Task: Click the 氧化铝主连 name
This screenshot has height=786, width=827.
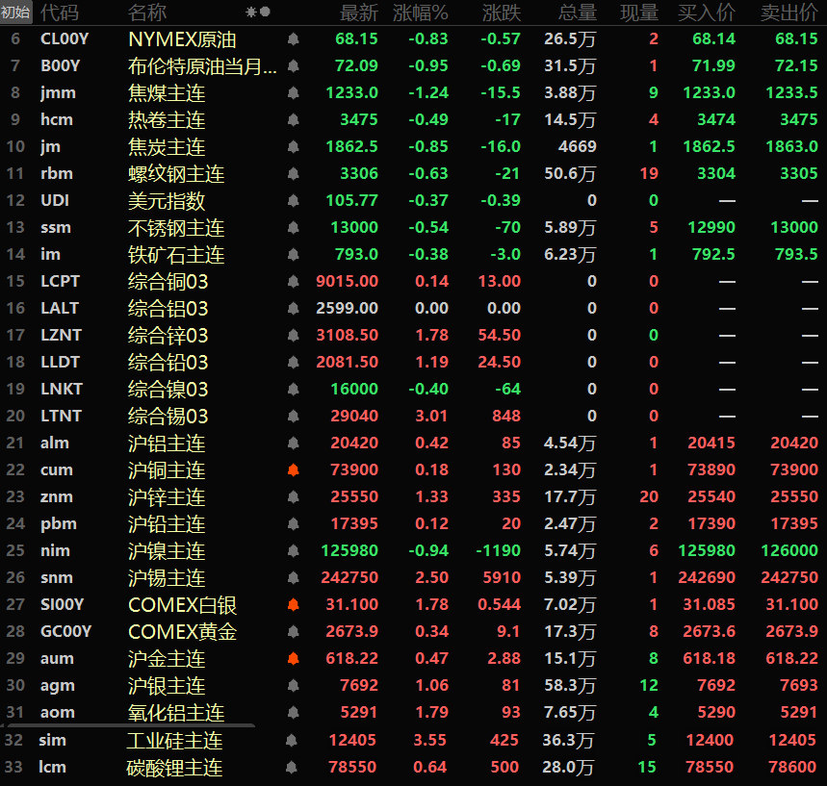Action: pyautogui.click(x=176, y=713)
